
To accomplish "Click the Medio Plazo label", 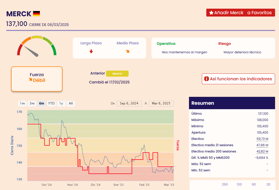I will [128, 43].
